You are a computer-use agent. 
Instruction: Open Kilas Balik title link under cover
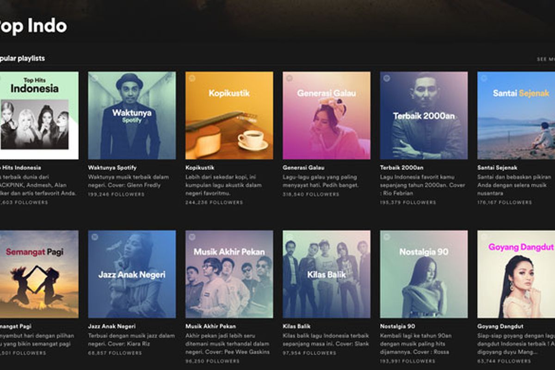click(x=296, y=326)
